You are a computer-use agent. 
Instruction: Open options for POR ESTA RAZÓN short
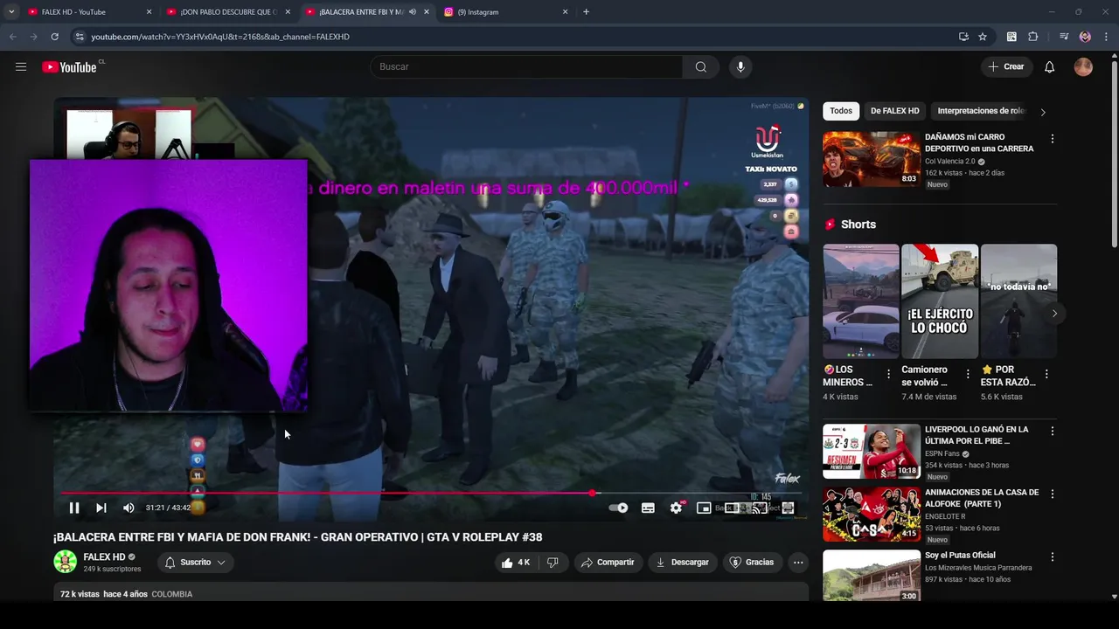coord(1046,374)
